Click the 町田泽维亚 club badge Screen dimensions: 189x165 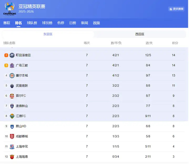click(12, 55)
